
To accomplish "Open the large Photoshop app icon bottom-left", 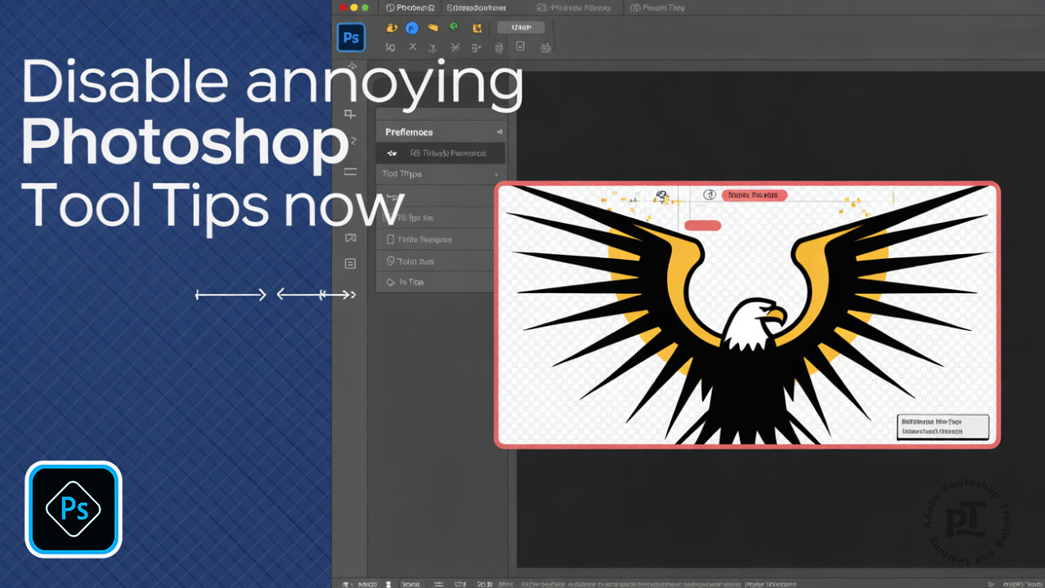I will click(x=73, y=509).
